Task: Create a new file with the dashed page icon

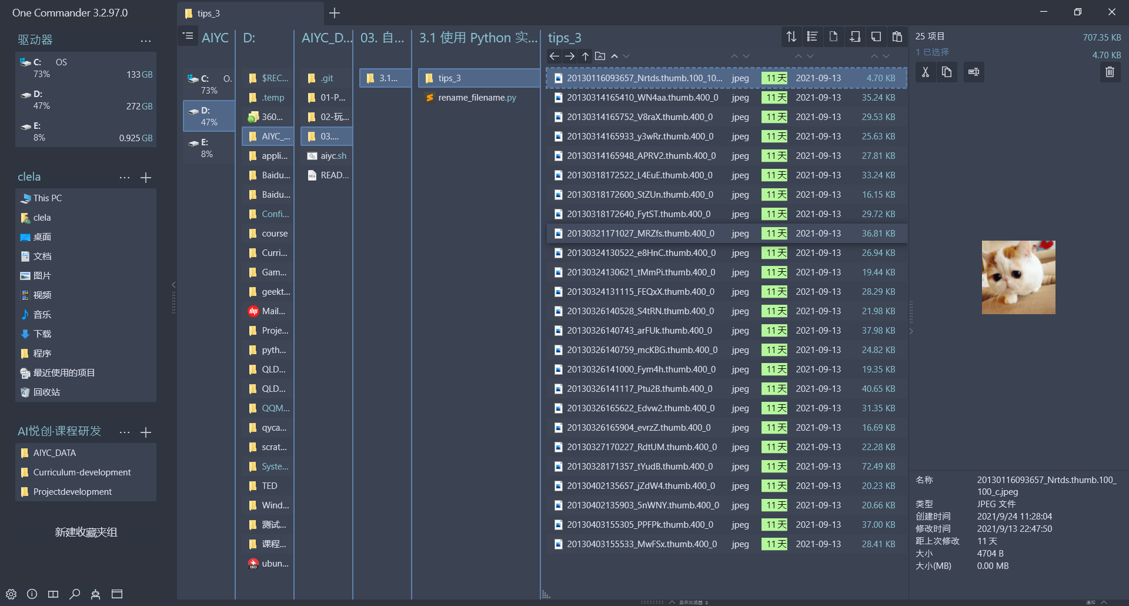Action: [x=833, y=37]
